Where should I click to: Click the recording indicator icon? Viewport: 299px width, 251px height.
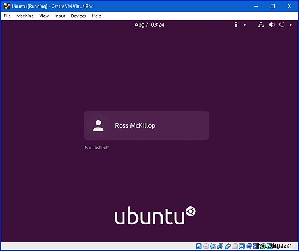click(248, 247)
